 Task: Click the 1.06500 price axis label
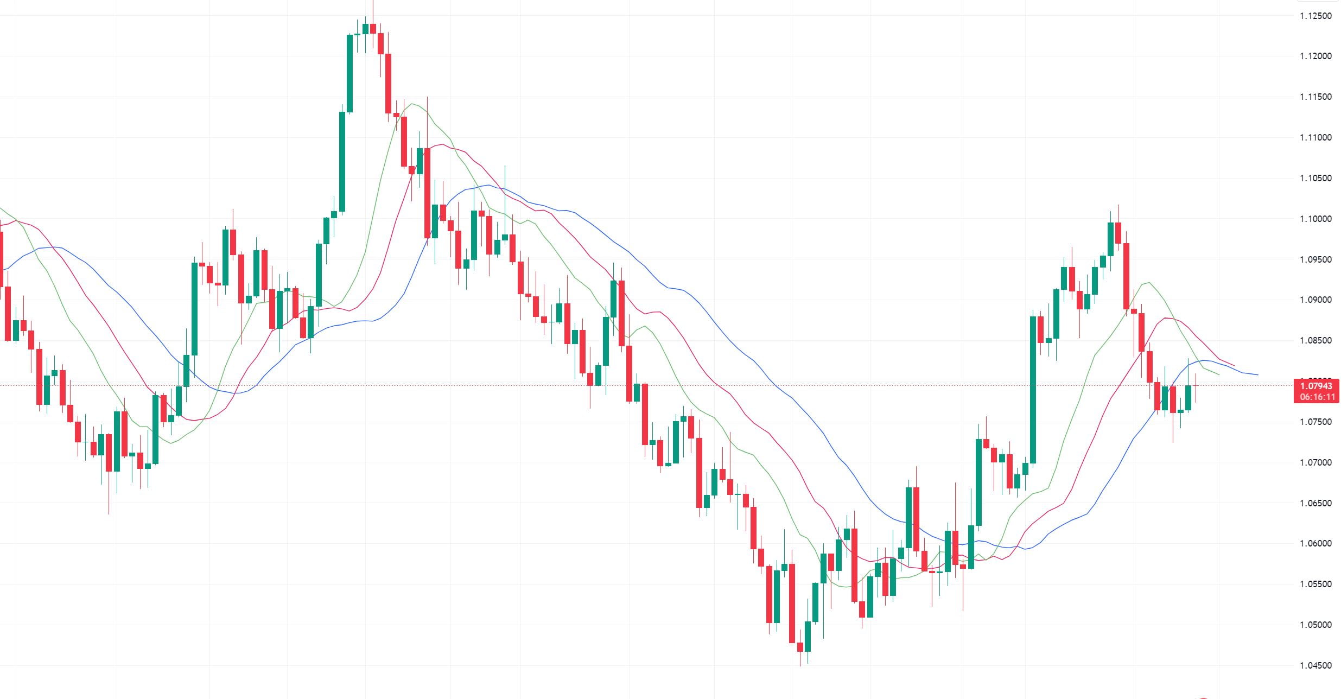pos(1315,503)
